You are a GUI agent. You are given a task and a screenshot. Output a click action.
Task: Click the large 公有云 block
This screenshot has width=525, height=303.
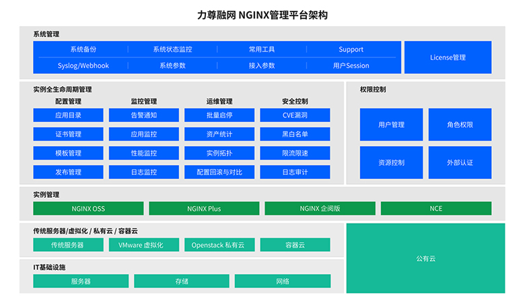pyautogui.click(x=425, y=258)
